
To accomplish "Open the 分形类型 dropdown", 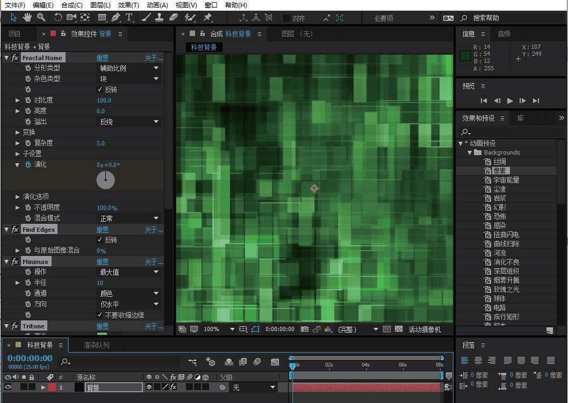I will pos(129,68).
